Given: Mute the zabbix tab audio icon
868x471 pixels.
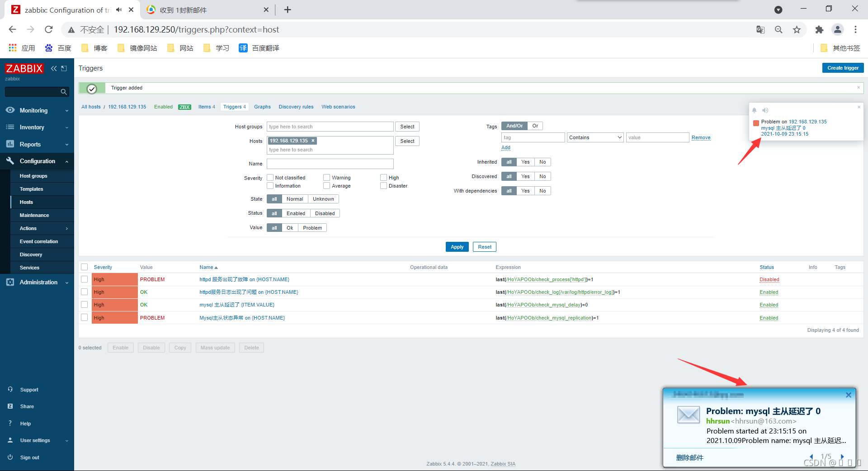Looking at the screenshot, I should [x=119, y=9].
